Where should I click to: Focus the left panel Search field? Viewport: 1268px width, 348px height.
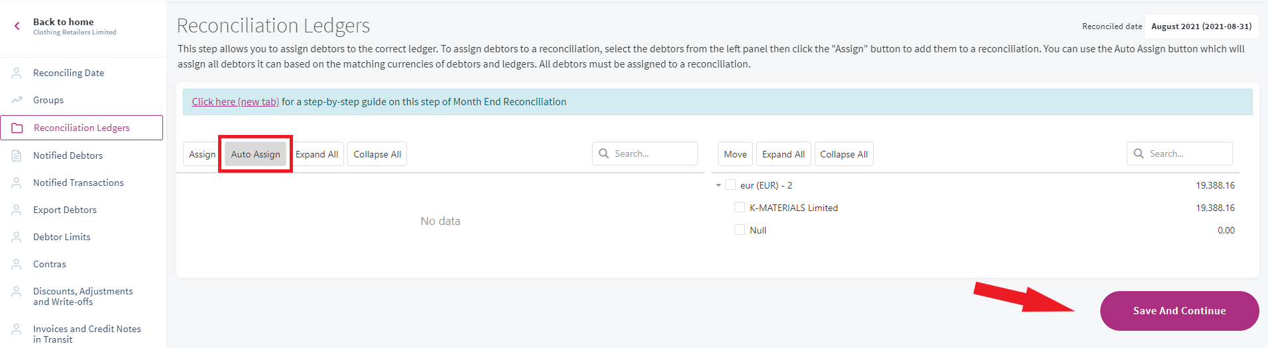[x=645, y=153]
